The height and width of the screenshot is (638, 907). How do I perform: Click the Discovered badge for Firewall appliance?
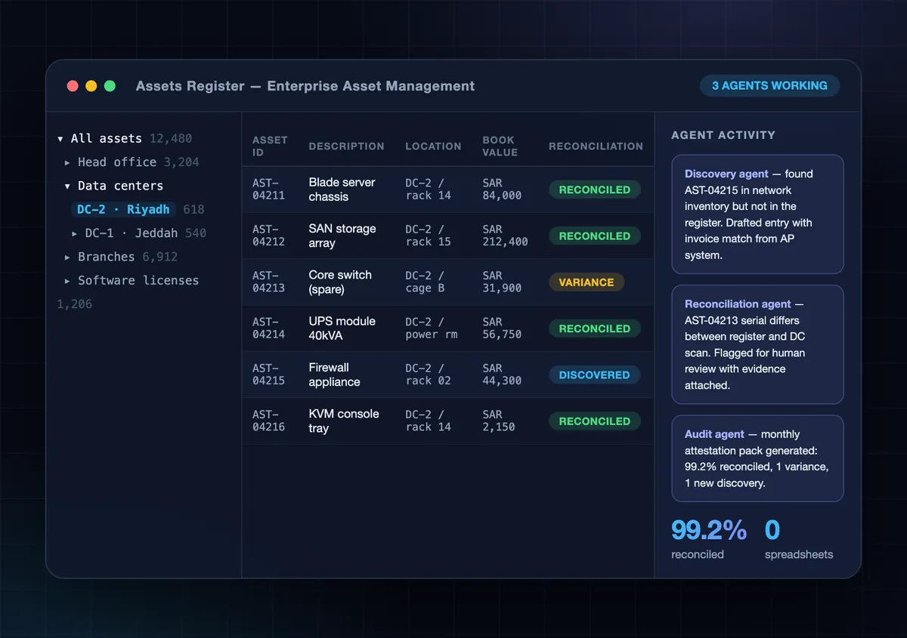594,374
